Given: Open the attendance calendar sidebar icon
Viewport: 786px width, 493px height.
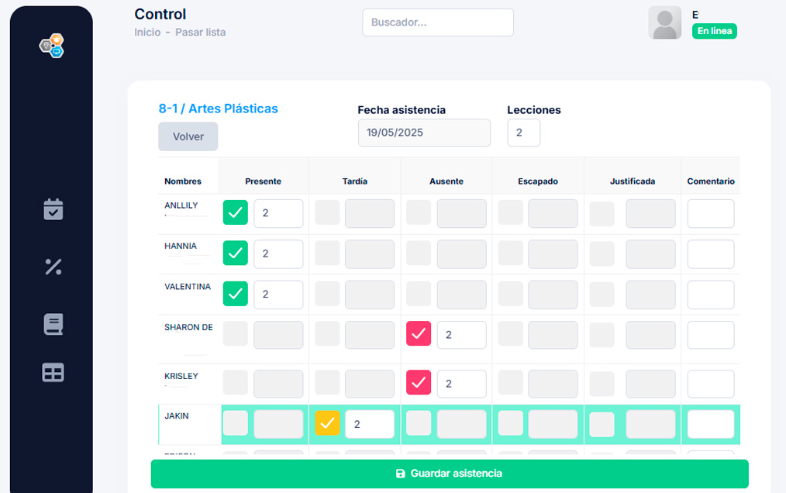Looking at the screenshot, I should (x=52, y=209).
